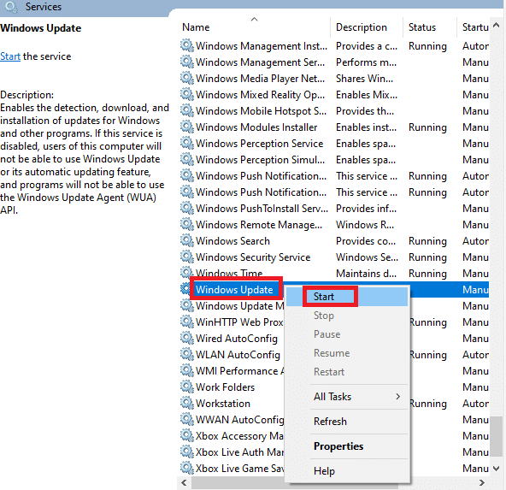Select the Windows Modules Installer row
This screenshot has width=506, height=490.
(x=334, y=127)
